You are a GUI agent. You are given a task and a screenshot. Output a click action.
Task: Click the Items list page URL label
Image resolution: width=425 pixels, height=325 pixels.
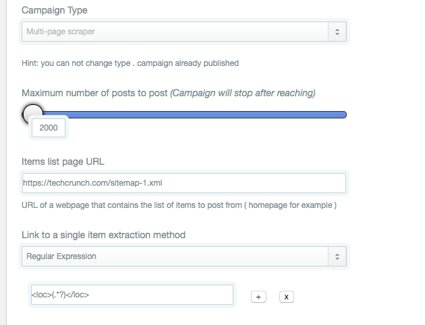point(63,161)
